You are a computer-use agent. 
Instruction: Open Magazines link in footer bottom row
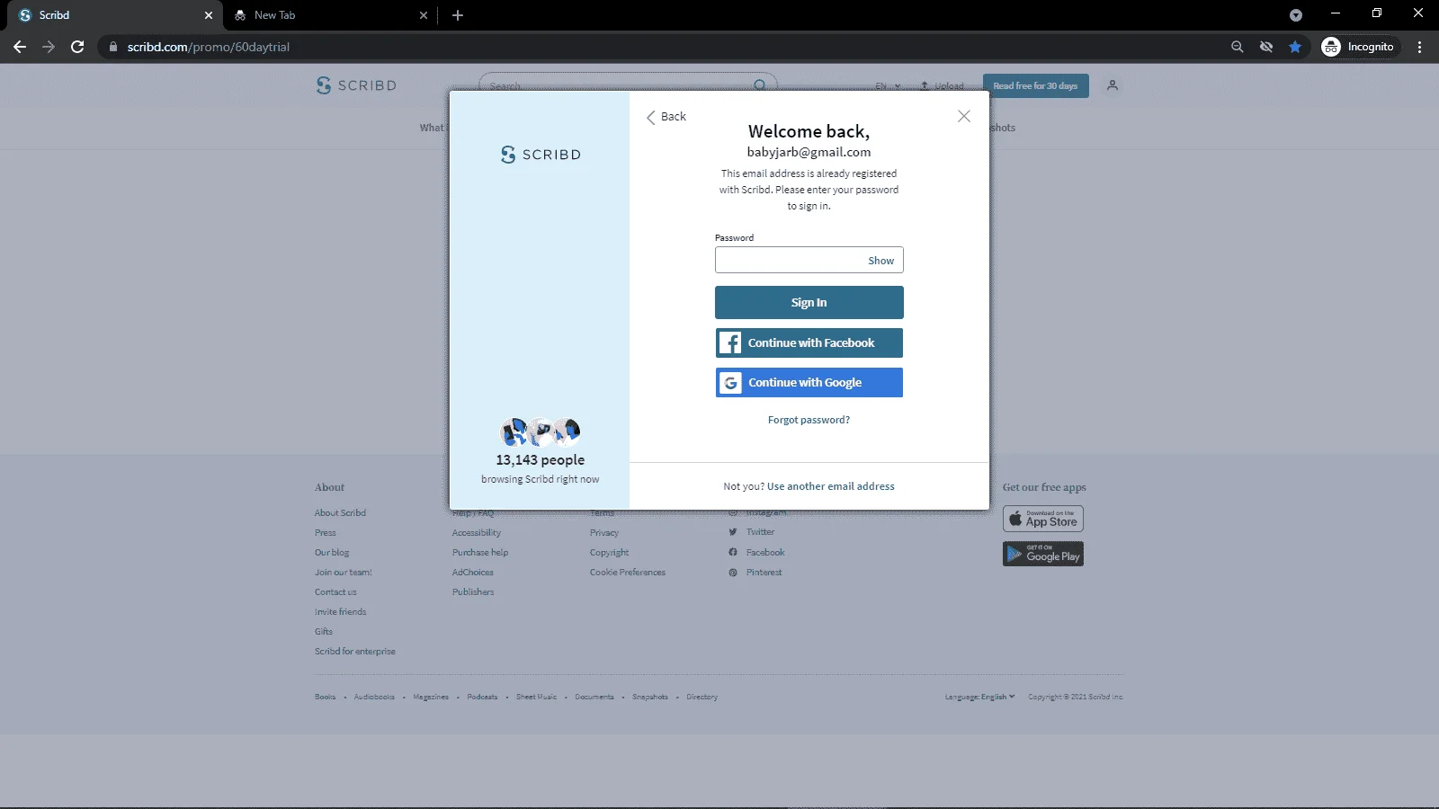pos(431,697)
